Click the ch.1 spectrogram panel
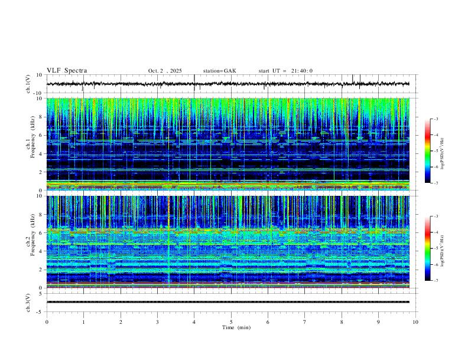The width and height of the screenshot is (468, 361). point(228,144)
